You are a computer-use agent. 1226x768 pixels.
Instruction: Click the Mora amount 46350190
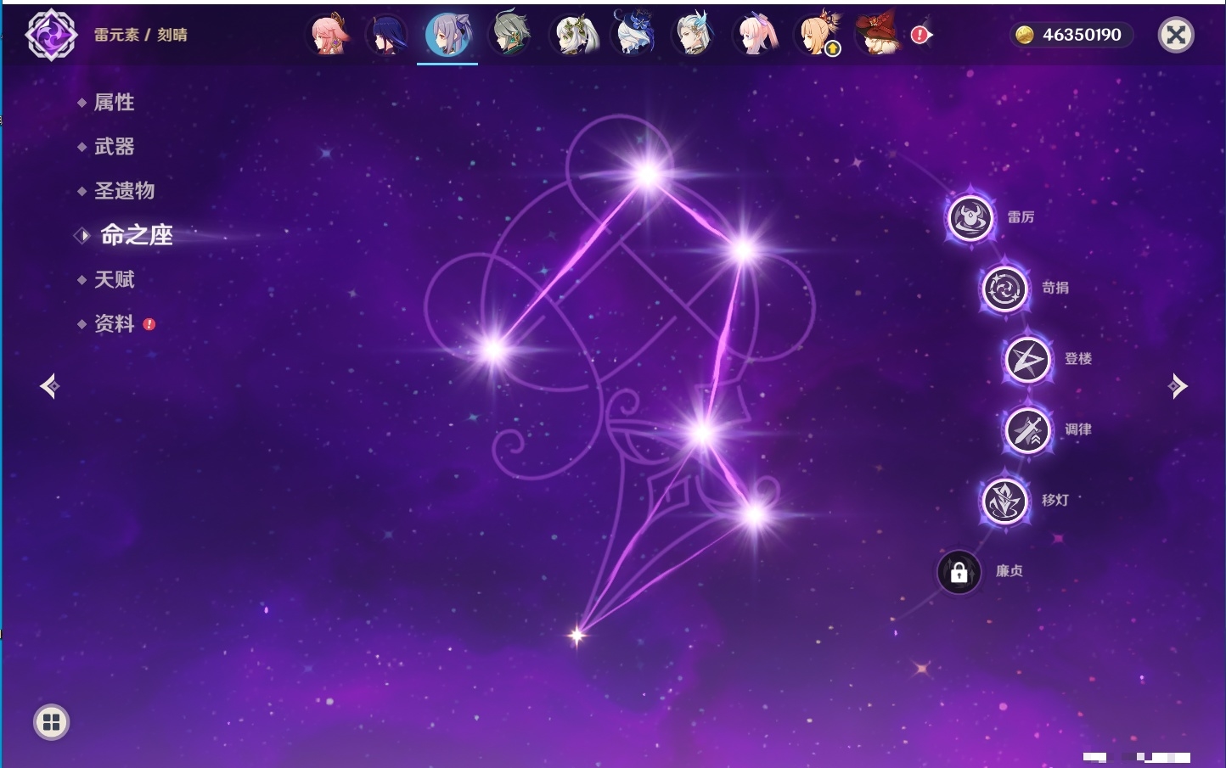coord(1082,35)
